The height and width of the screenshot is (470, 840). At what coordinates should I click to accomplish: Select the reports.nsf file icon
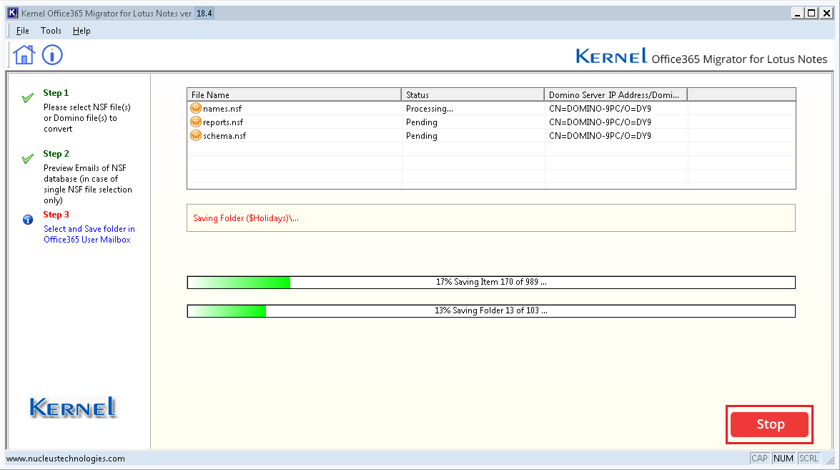click(196, 122)
